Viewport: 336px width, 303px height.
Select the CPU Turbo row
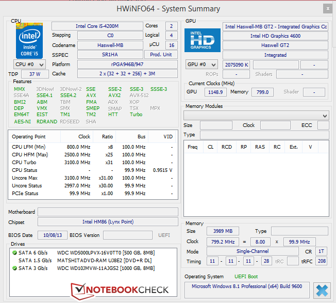pos(92,163)
